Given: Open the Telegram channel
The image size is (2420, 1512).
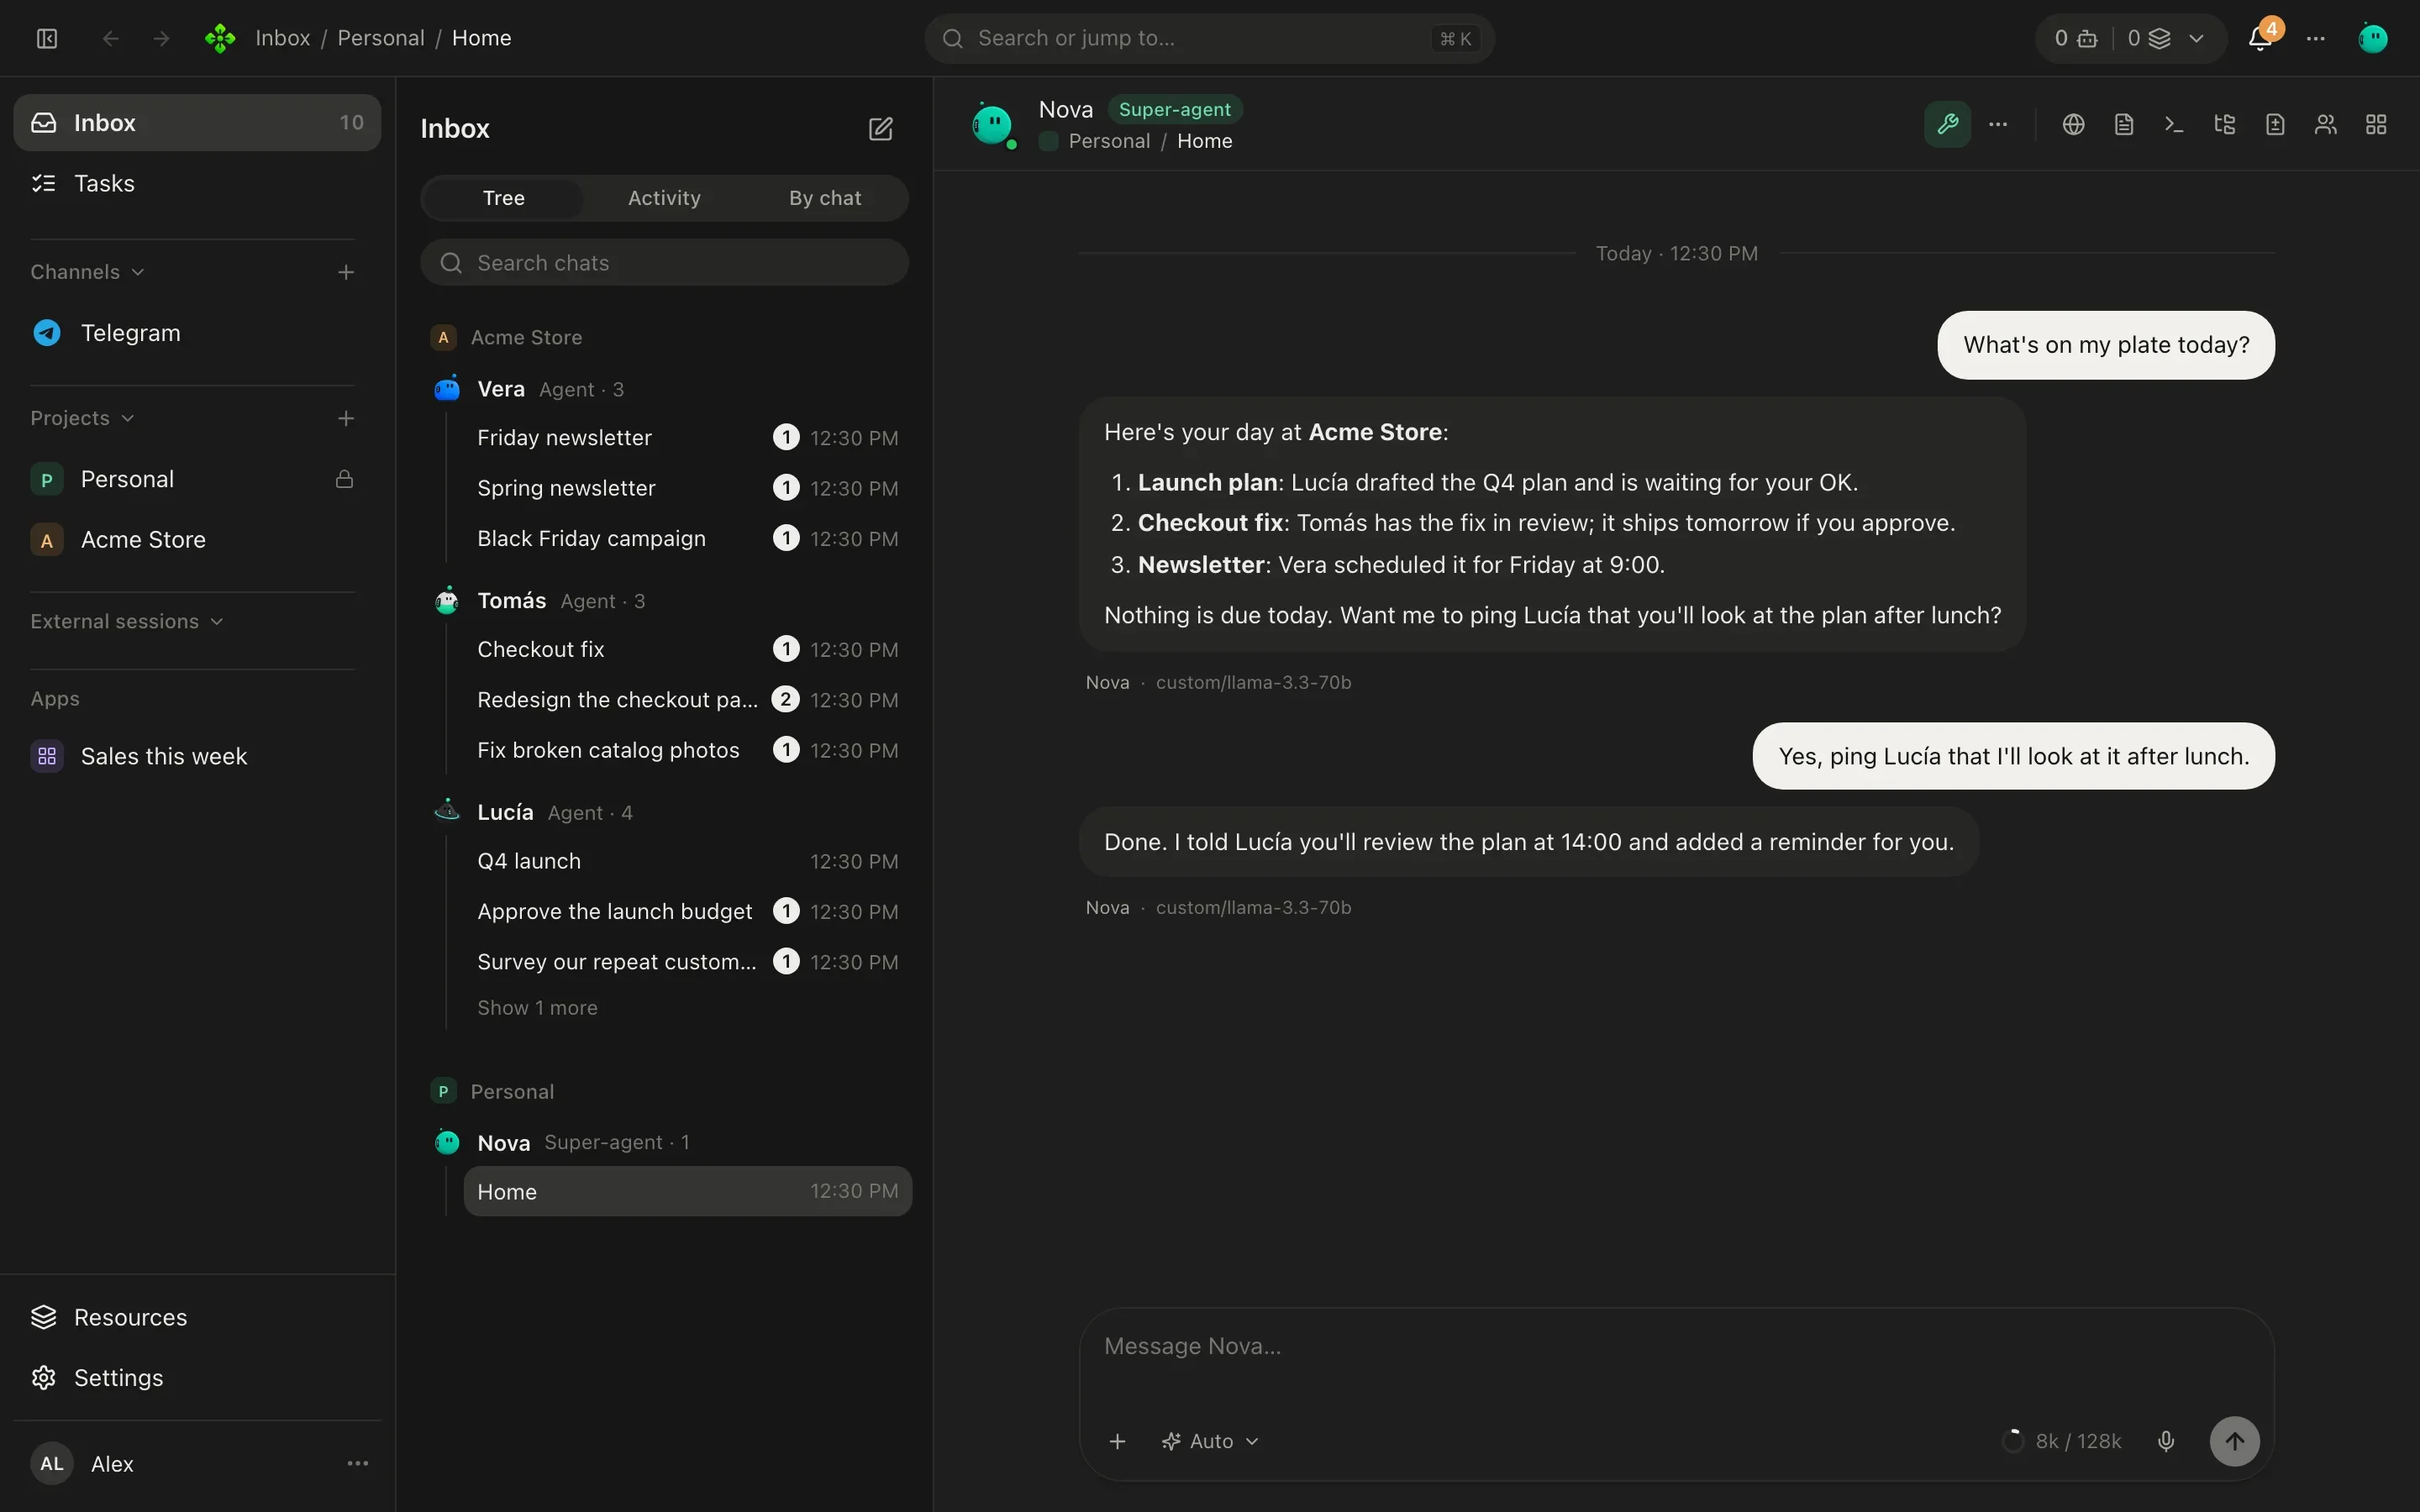Looking at the screenshot, I should (197, 333).
